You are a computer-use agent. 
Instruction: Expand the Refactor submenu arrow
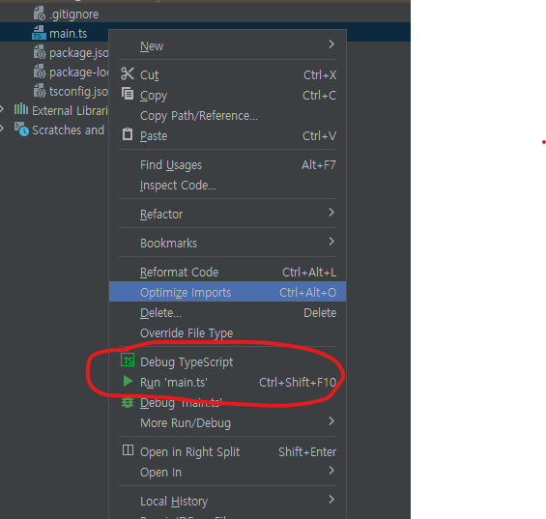pyautogui.click(x=331, y=213)
